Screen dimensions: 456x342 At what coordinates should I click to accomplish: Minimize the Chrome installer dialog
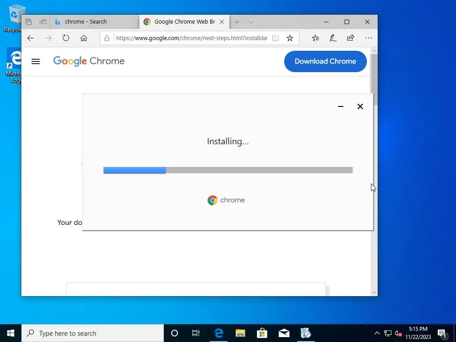click(x=341, y=106)
